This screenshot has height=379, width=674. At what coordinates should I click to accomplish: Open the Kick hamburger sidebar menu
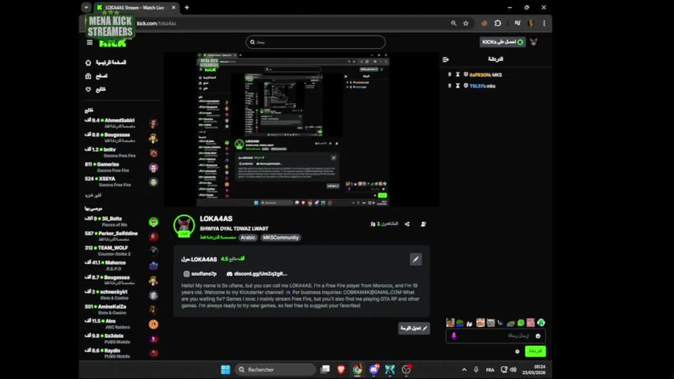point(90,43)
